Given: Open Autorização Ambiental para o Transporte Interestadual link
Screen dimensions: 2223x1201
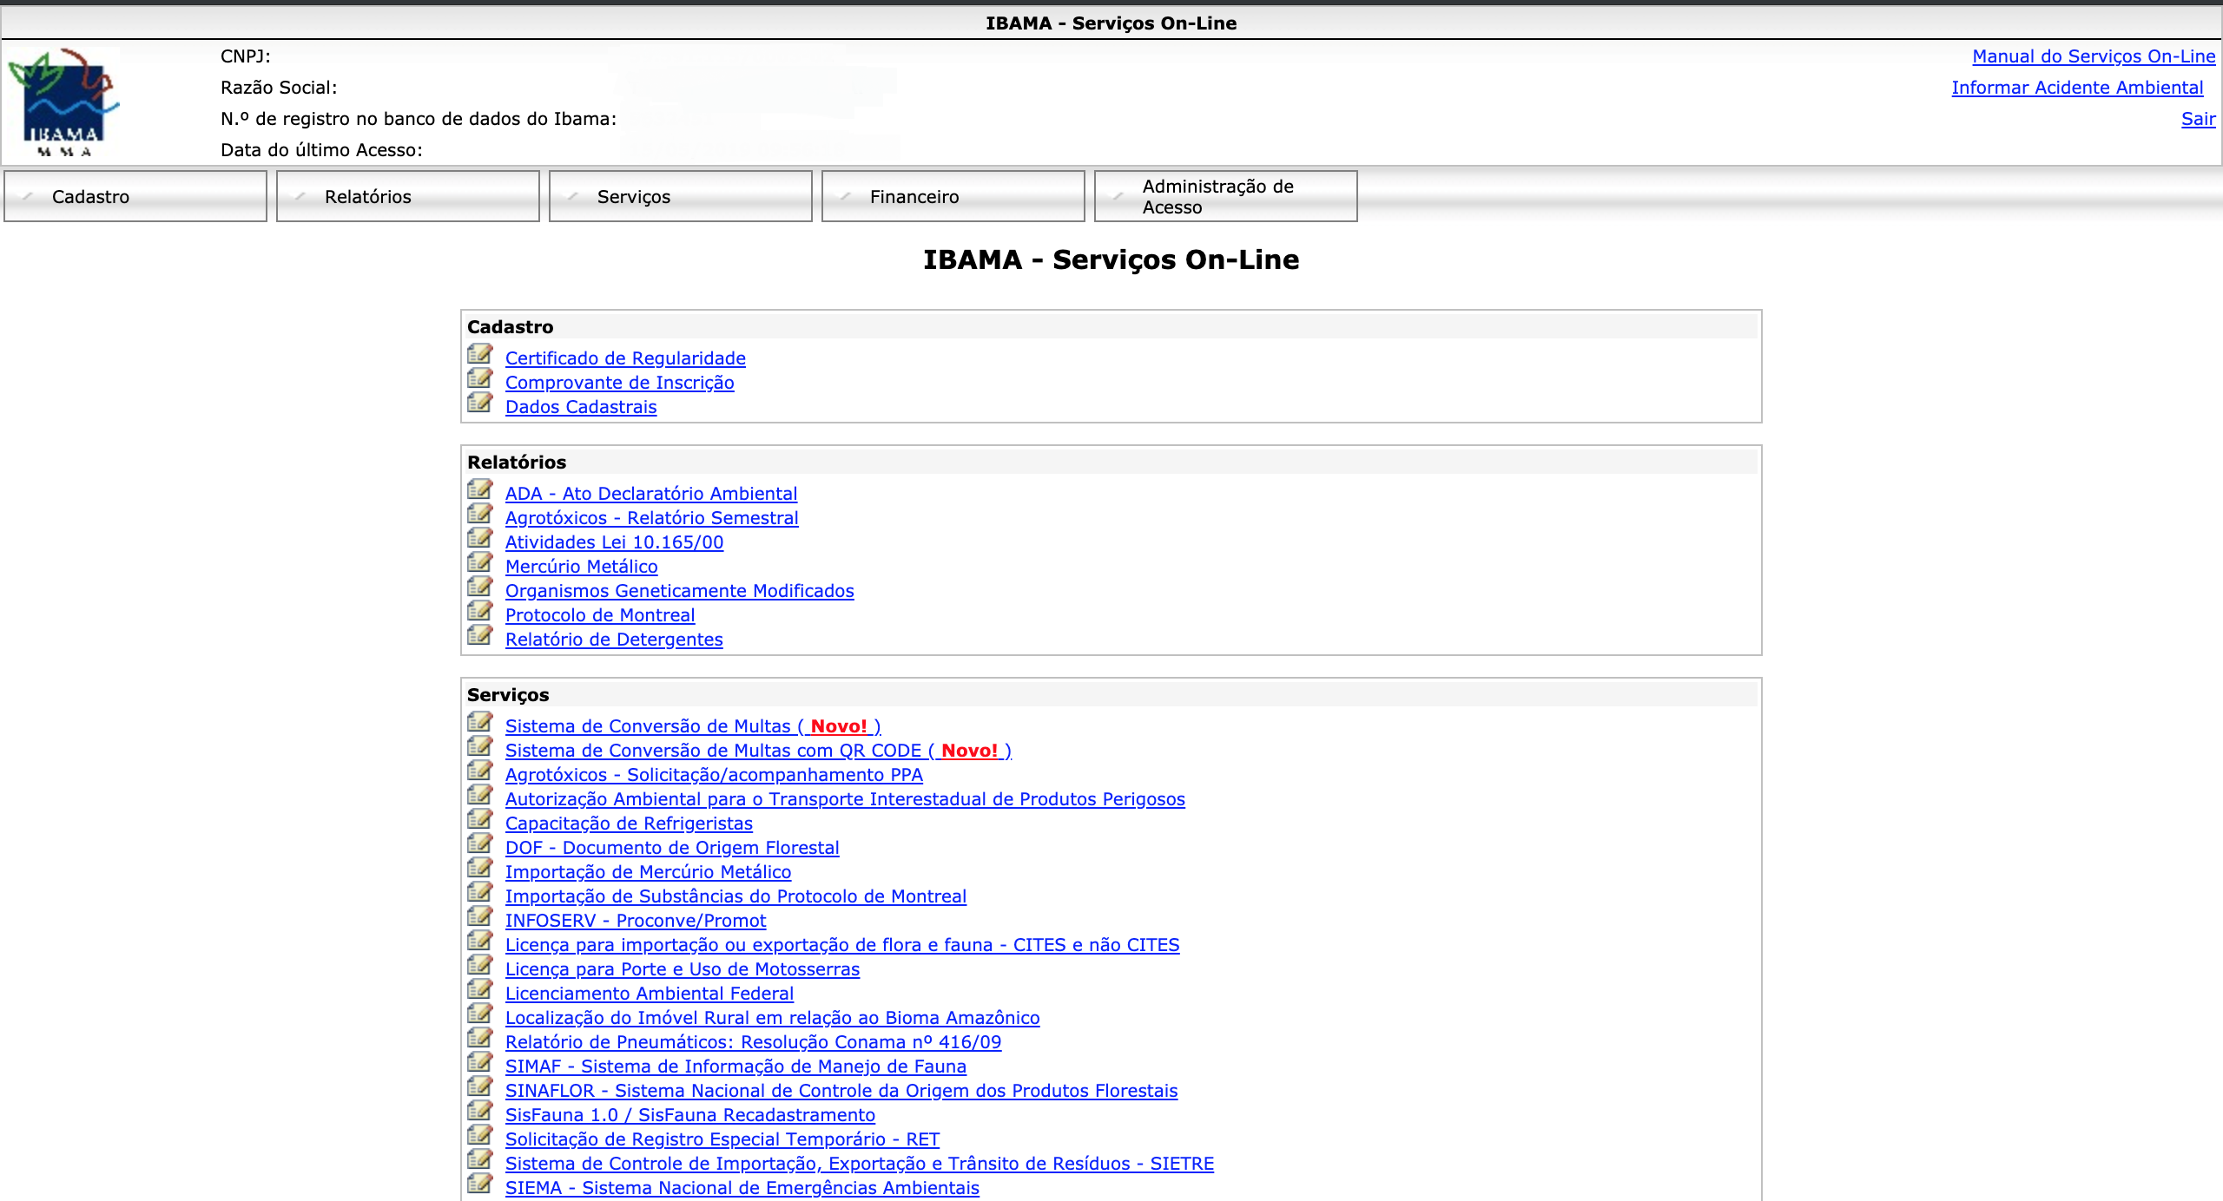Looking at the screenshot, I should pos(845,799).
